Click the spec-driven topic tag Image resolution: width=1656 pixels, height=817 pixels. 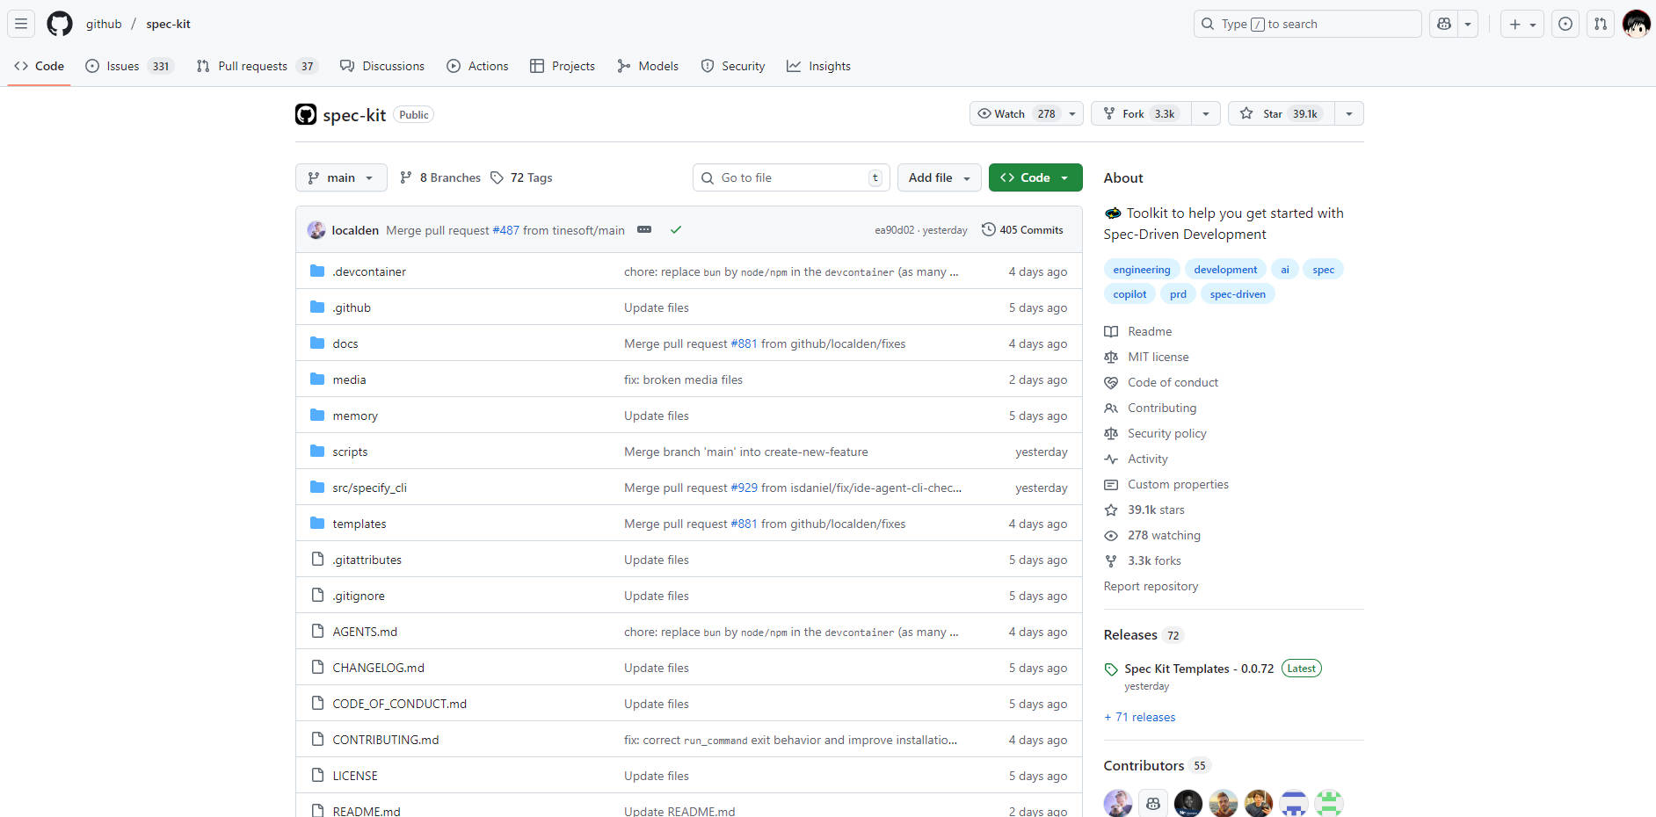(1237, 294)
